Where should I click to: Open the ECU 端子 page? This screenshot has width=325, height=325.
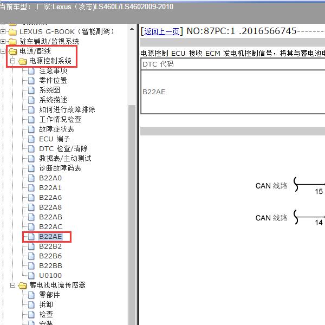click(55, 139)
